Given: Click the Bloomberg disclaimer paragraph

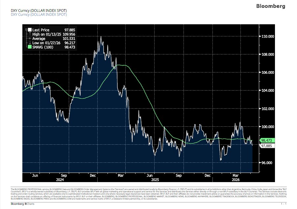Looking at the screenshot, I should [x=149, y=194].
